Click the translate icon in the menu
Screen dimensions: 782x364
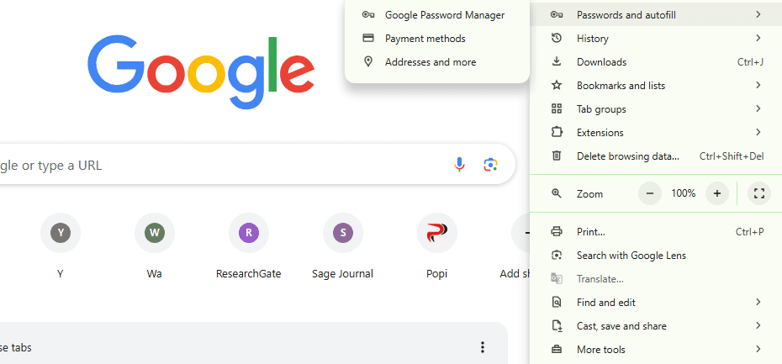[x=557, y=279]
